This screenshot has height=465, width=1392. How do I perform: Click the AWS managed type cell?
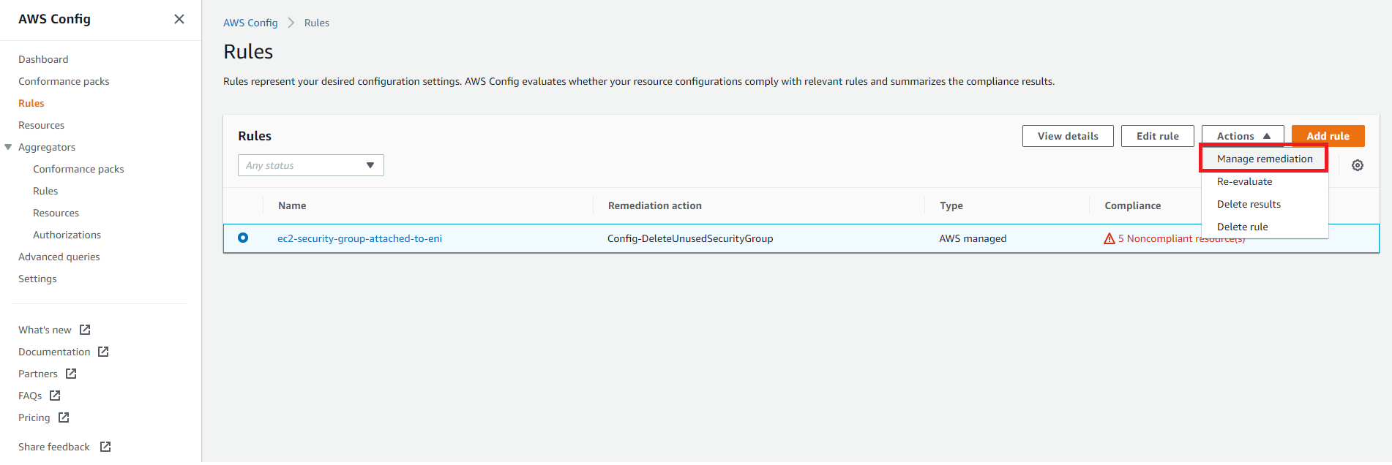coord(973,238)
